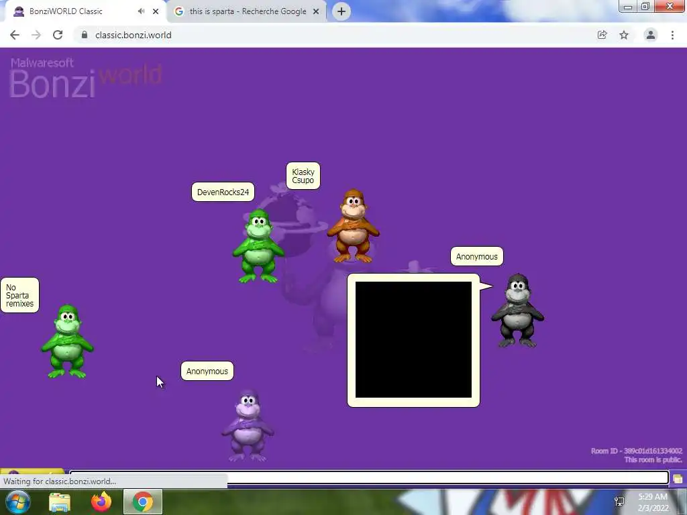Click the Anonymous name tag above purple Bonzi
The width and height of the screenshot is (687, 515).
coord(207,371)
